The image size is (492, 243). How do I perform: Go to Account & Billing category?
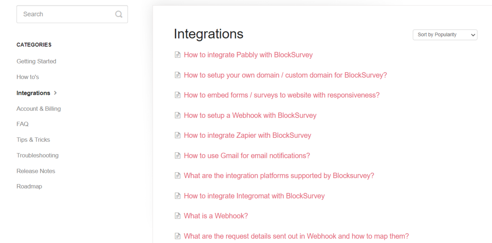pos(39,109)
